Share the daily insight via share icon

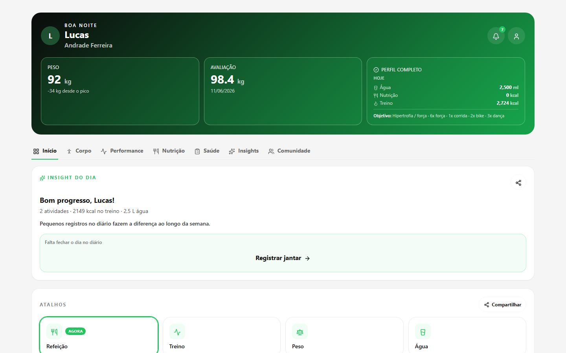tap(518, 183)
